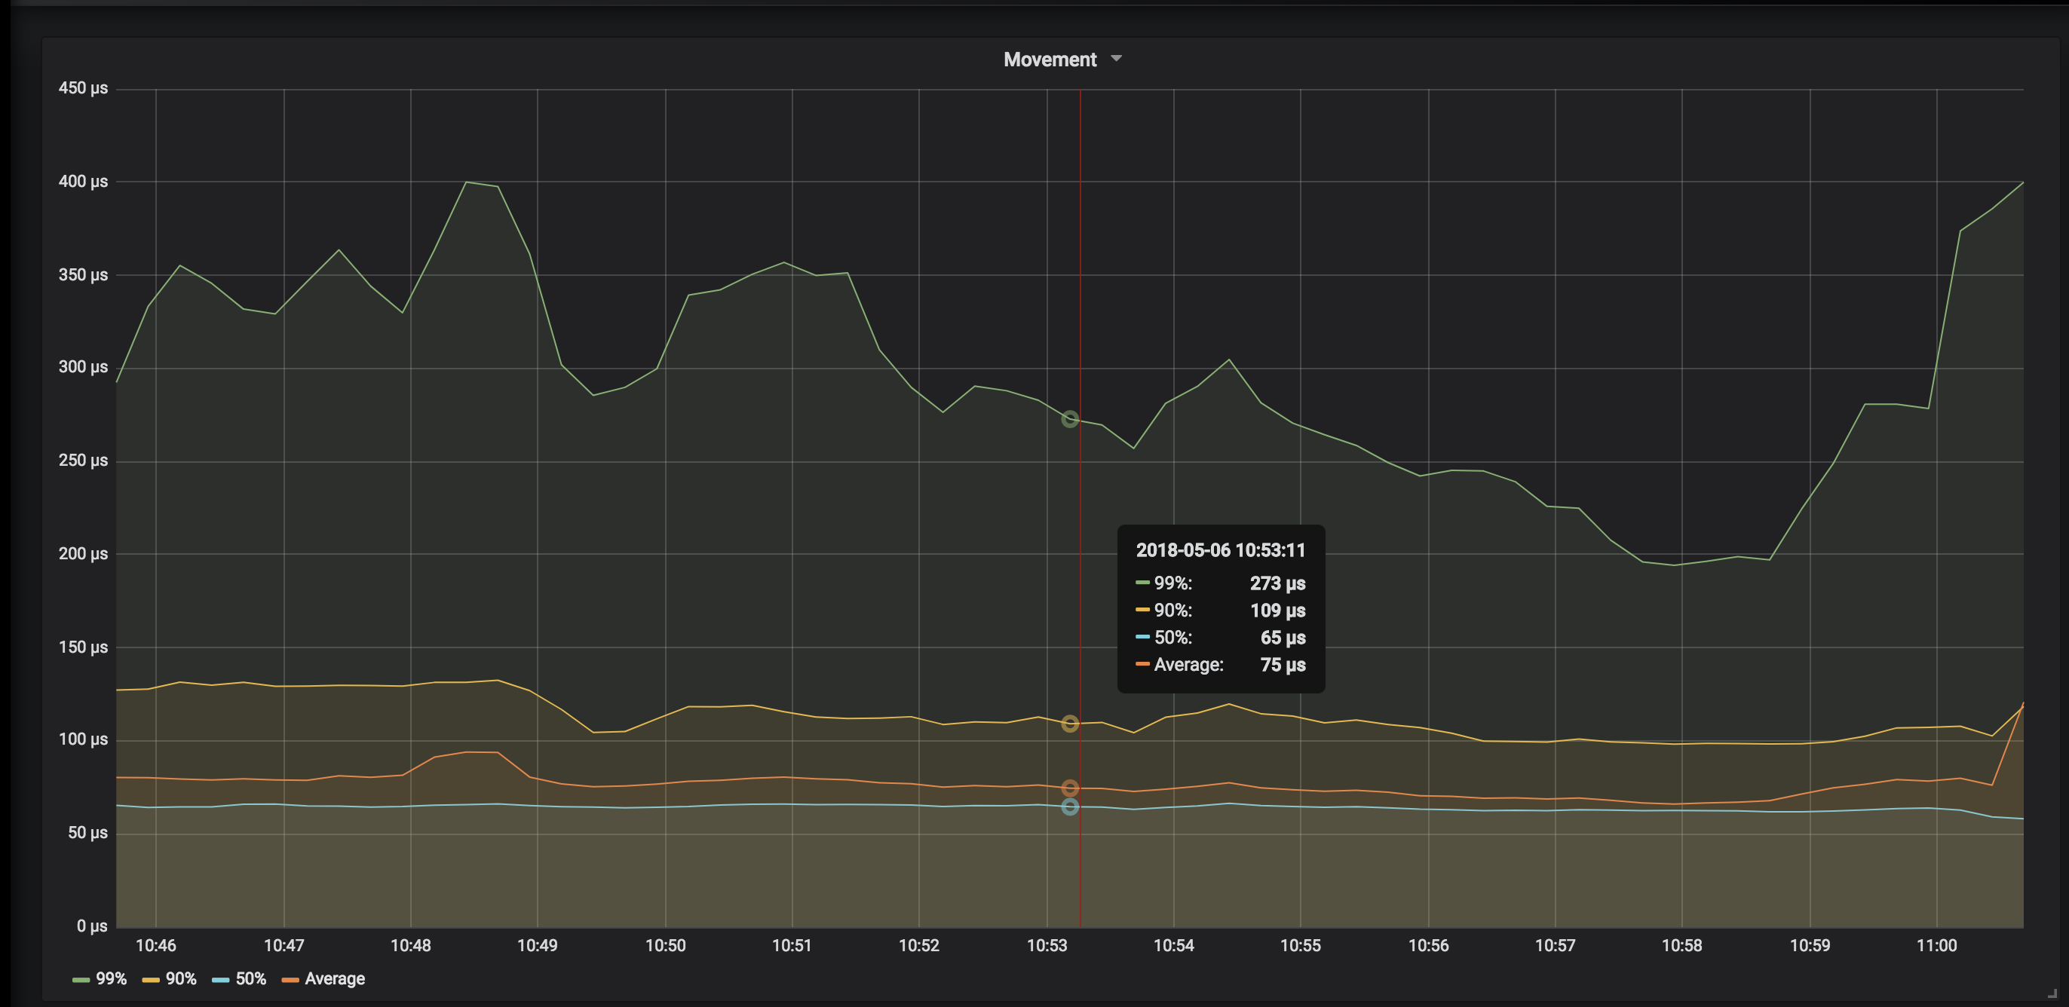2069x1007 pixels.
Task: Click the orange Average data point marker
Action: (1070, 788)
